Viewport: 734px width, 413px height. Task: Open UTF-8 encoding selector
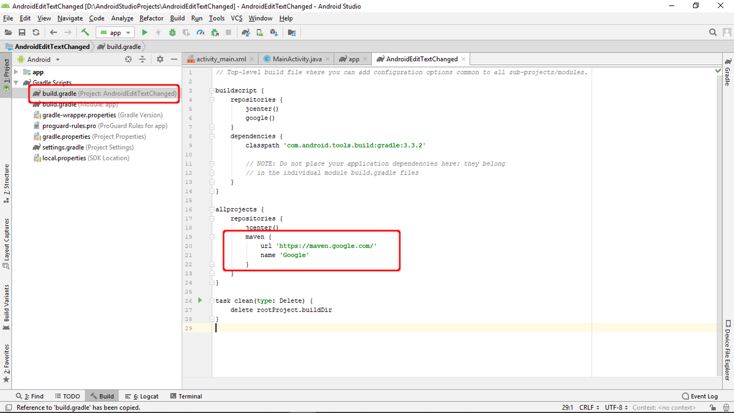click(617, 407)
